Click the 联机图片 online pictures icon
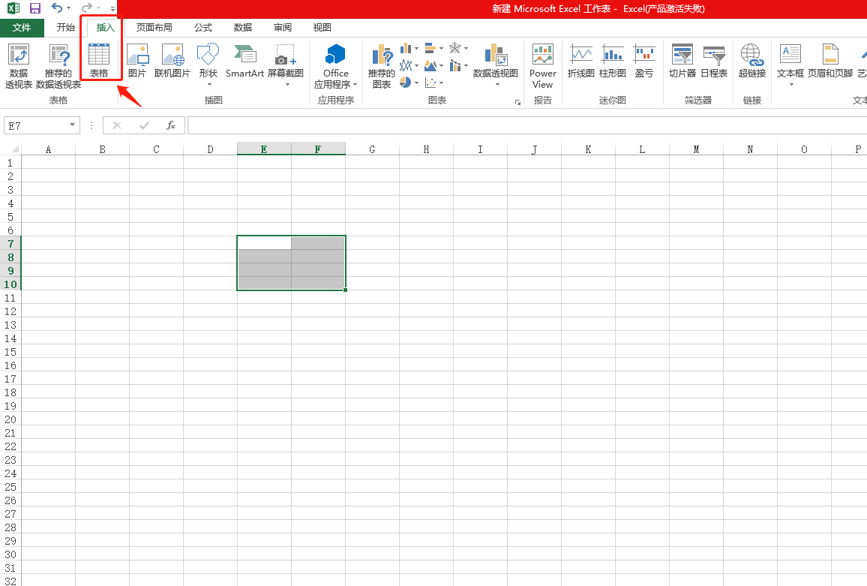 172,60
